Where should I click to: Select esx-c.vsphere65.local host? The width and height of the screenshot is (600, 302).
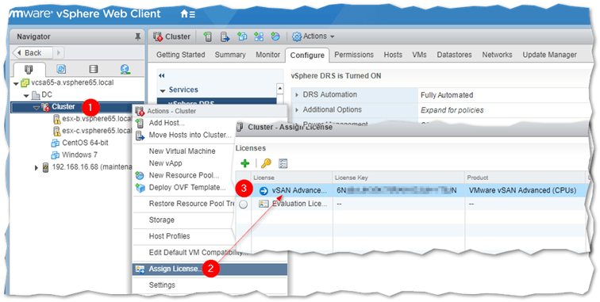click(97, 131)
